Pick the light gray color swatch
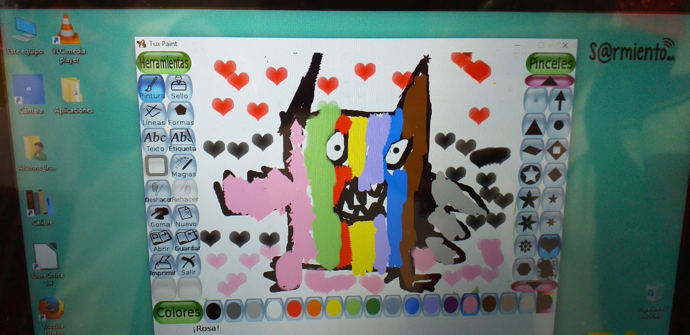The width and height of the screenshot is (690, 335). [254, 310]
